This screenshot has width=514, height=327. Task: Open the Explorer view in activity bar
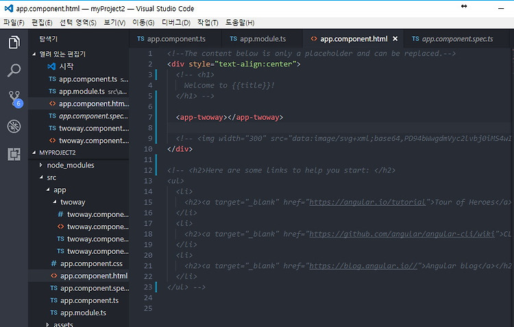14,42
